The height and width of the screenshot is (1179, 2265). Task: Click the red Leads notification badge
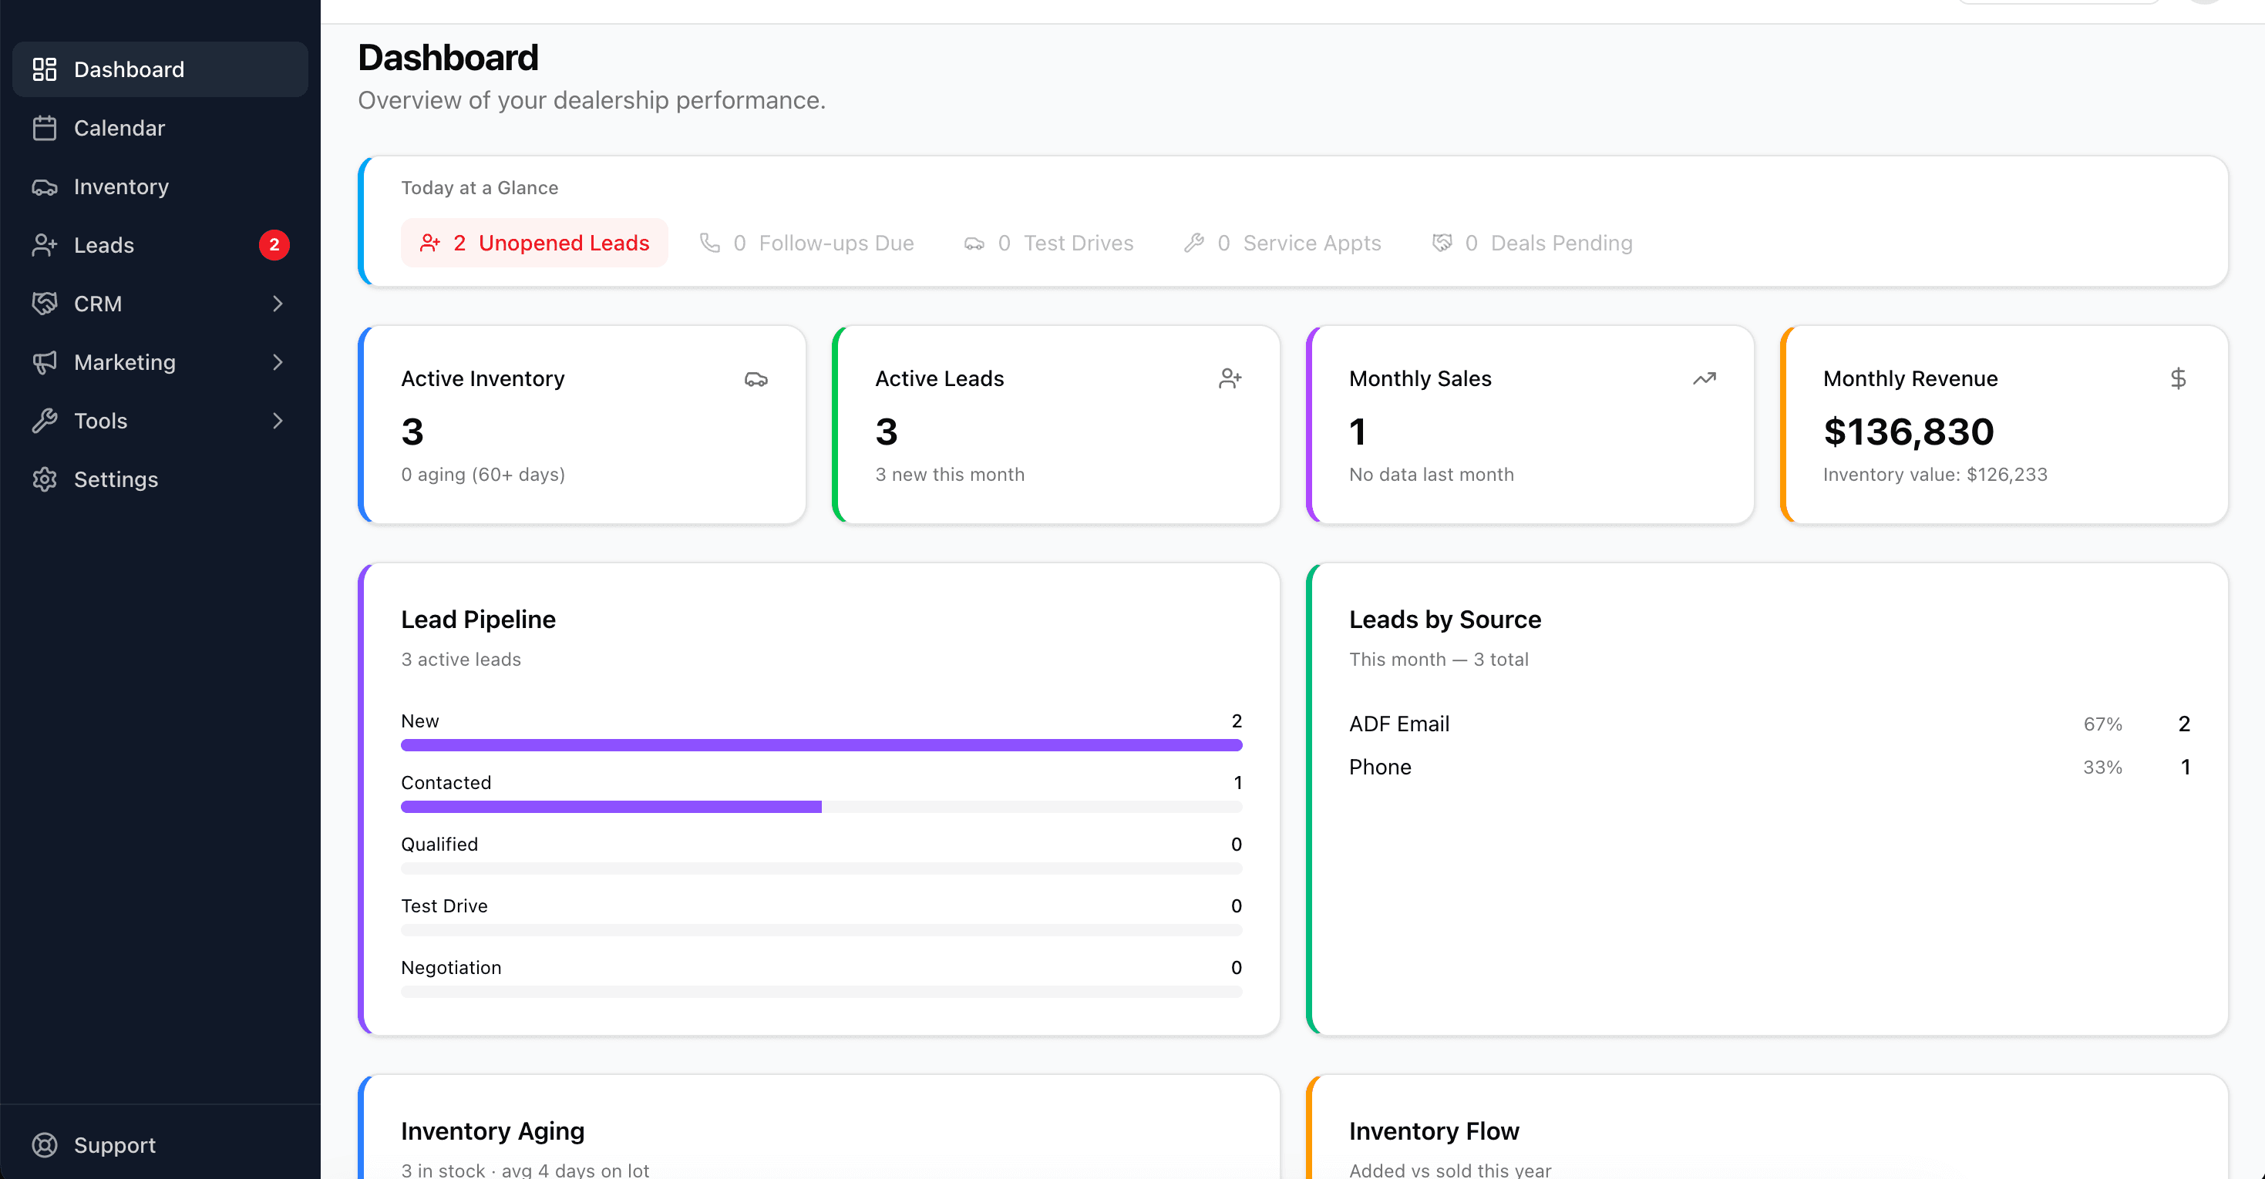(274, 245)
